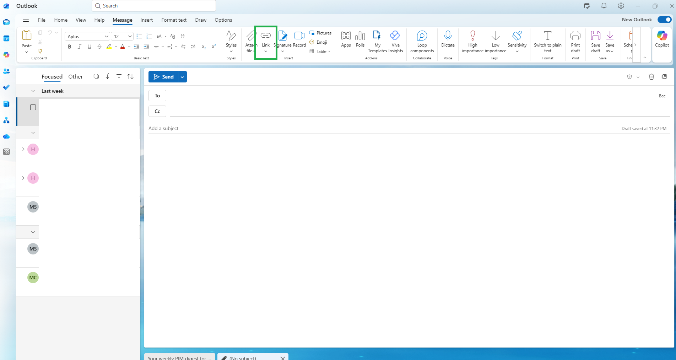The height and width of the screenshot is (360, 676).
Task: Open the Apps add-ins icon
Action: coord(346,39)
